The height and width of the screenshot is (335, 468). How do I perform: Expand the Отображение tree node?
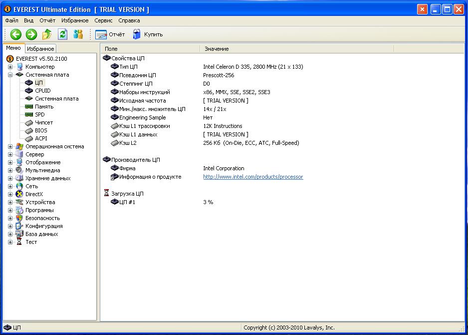point(10,162)
